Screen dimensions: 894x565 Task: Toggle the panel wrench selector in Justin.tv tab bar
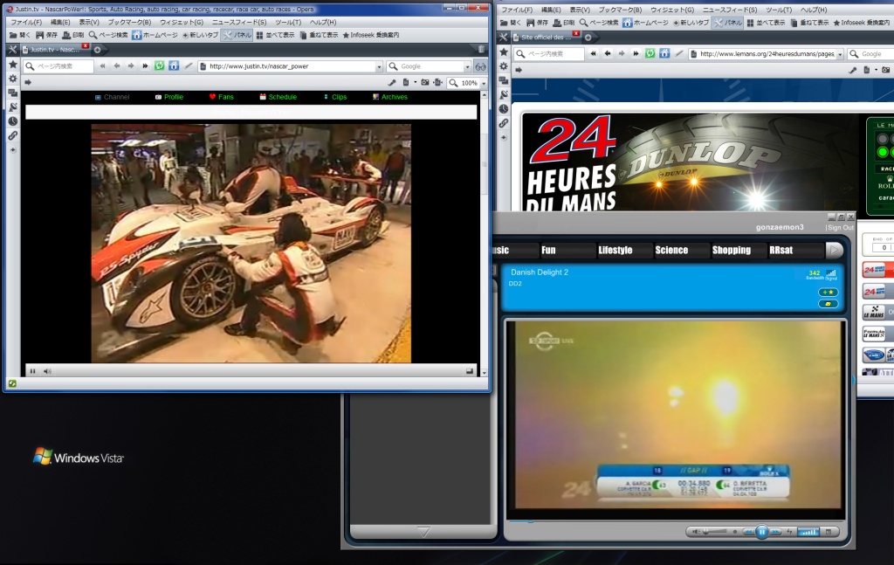(12, 50)
